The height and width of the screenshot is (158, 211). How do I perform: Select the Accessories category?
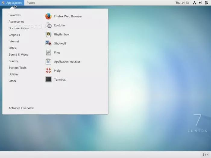[x=16, y=22]
